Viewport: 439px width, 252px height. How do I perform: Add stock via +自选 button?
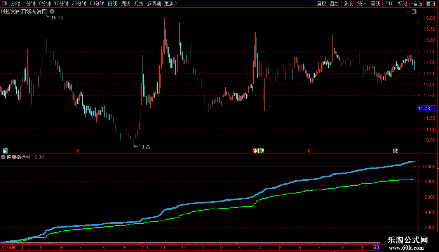(x=416, y=3)
